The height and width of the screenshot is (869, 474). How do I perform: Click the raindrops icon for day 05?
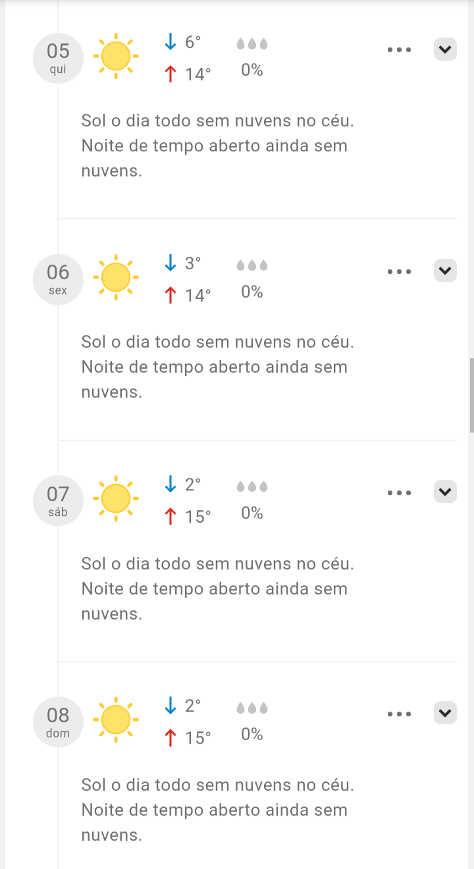click(252, 44)
